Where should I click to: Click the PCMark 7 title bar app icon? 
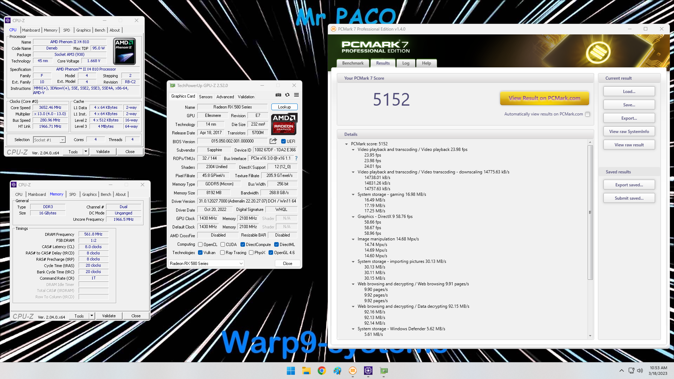click(333, 29)
